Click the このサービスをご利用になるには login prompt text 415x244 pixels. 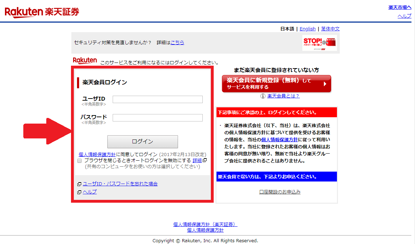click(160, 63)
